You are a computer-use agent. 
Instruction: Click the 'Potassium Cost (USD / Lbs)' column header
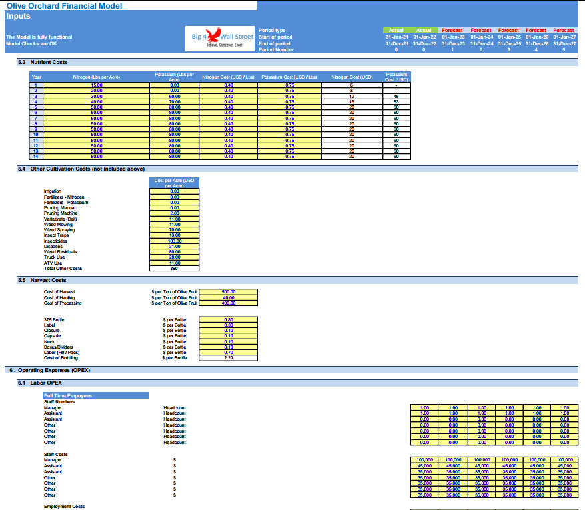[x=289, y=77]
